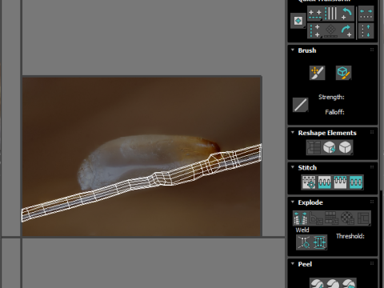The image size is (384, 288).
Task: Click the Stitch rollout grip handle
Action: point(372,167)
